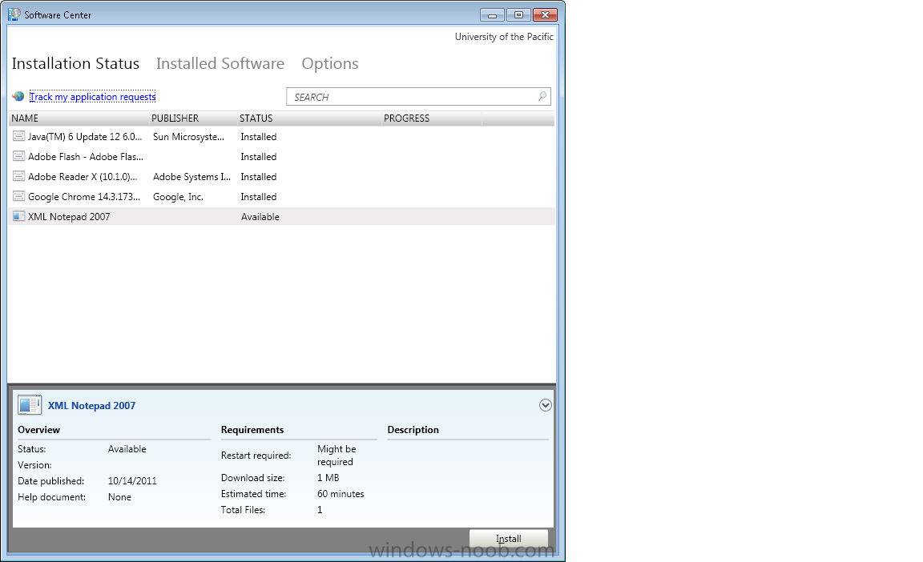This screenshot has width=923, height=562.
Task: Close the Software Center window
Action: point(545,14)
